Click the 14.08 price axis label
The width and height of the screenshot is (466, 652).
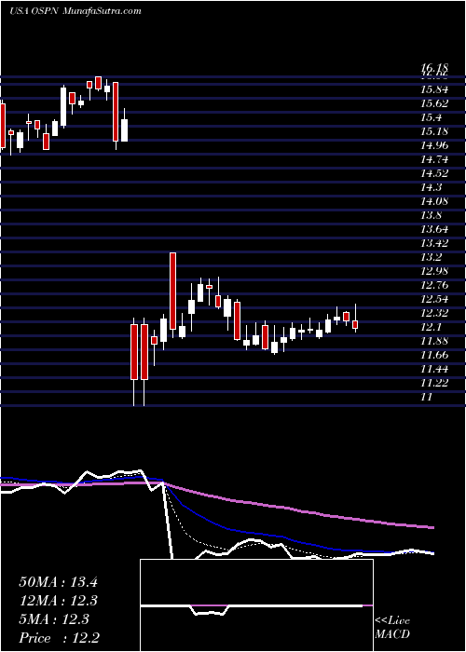pyautogui.click(x=434, y=202)
